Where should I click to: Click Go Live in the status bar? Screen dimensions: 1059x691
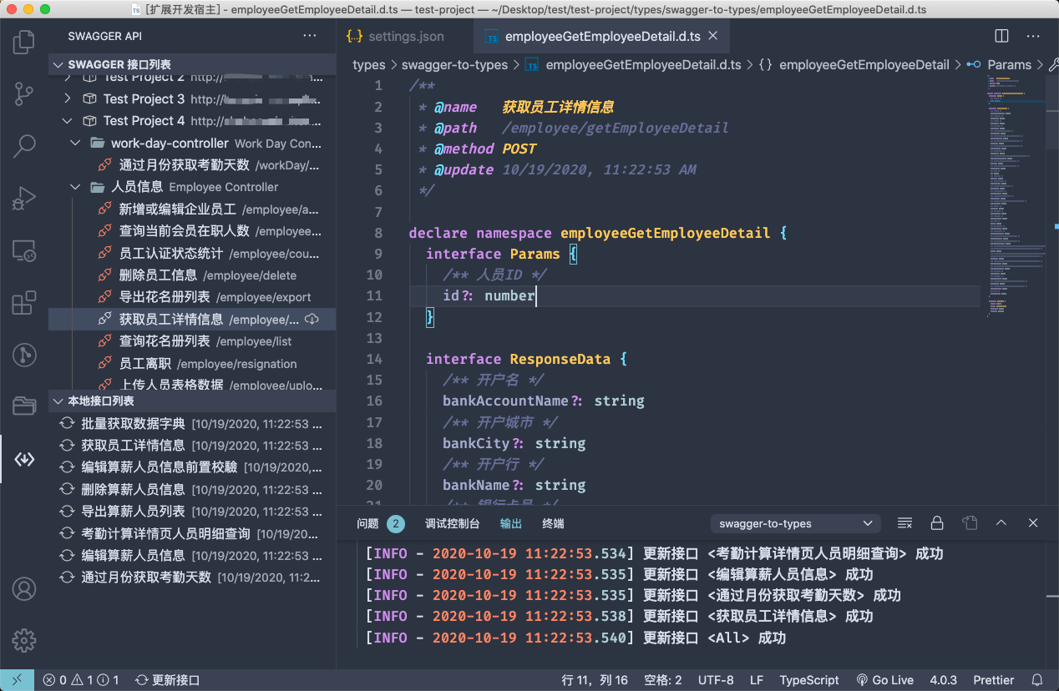[884, 680]
